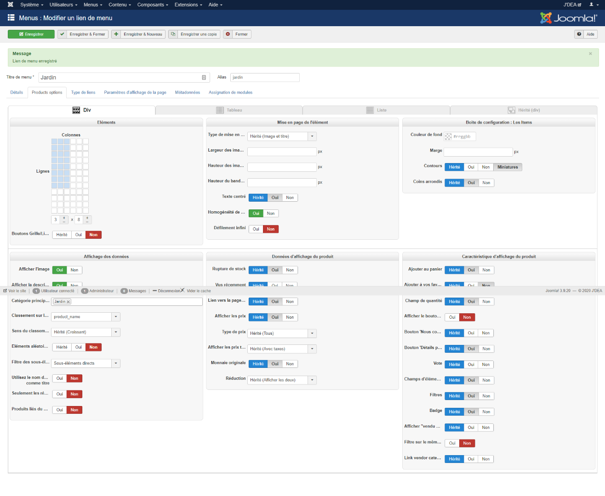Click the green Enregistrer save button

point(31,34)
